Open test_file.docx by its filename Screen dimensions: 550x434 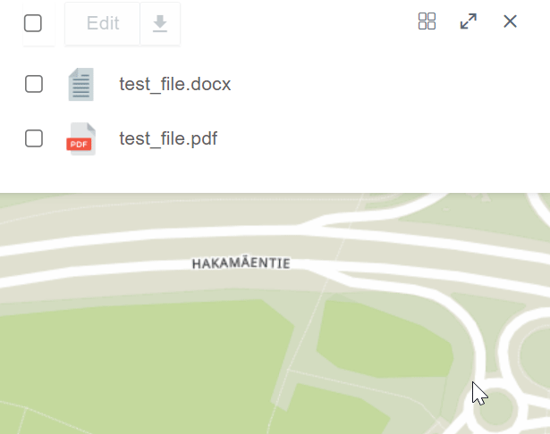[175, 85]
